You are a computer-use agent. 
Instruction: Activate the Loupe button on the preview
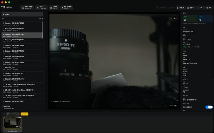tap(172, 106)
